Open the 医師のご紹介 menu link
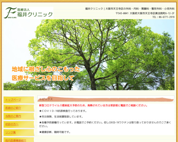Image resolution: width=178 pixels, height=142 pixels. 13,108
